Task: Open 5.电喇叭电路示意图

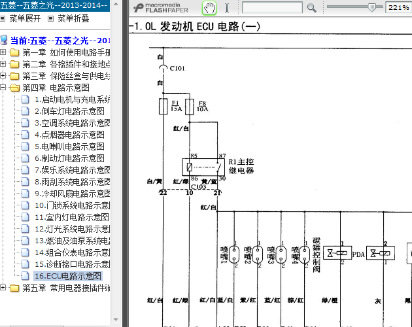Action: click(x=69, y=146)
